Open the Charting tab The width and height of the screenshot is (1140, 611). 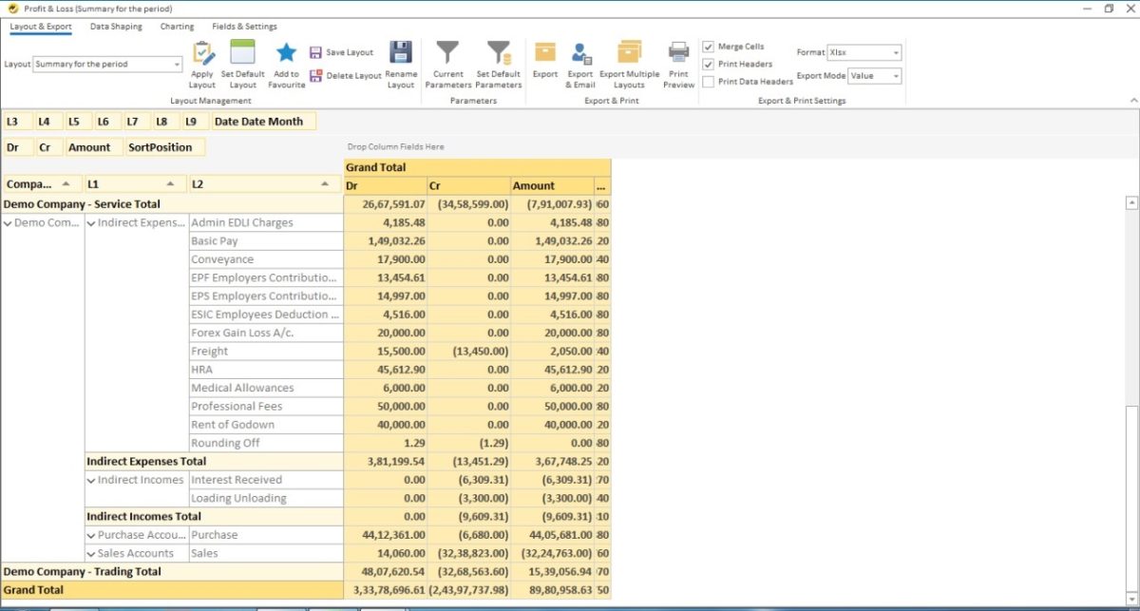(x=177, y=27)
